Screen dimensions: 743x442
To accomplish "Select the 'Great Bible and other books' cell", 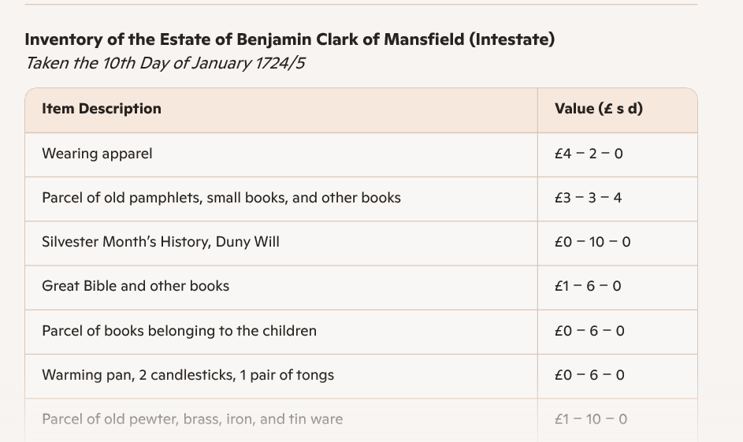I will click(x=136, y=286).
